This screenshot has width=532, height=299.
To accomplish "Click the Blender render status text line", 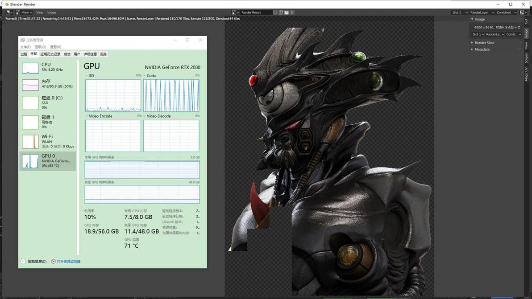I will click(123, 19).
